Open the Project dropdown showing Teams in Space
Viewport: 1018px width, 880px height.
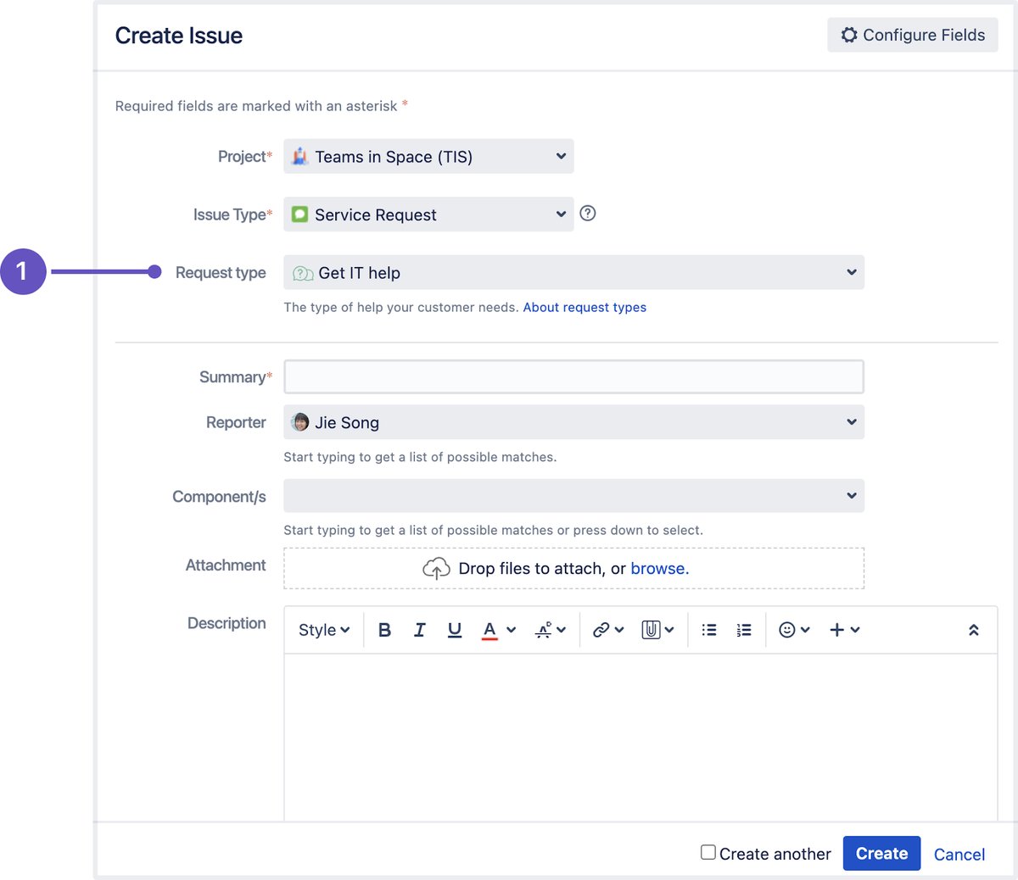pos(428,156)
